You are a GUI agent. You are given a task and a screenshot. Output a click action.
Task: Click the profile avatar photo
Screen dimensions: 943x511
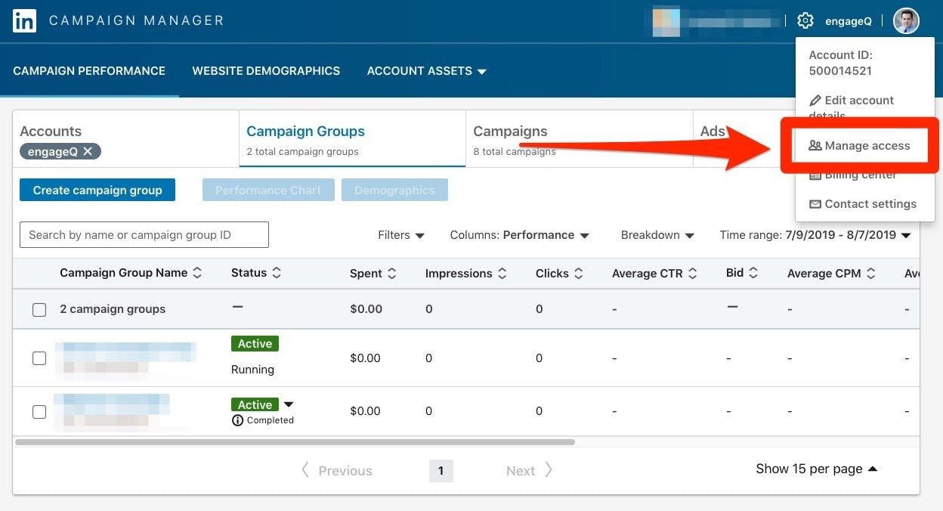point(906,21)
